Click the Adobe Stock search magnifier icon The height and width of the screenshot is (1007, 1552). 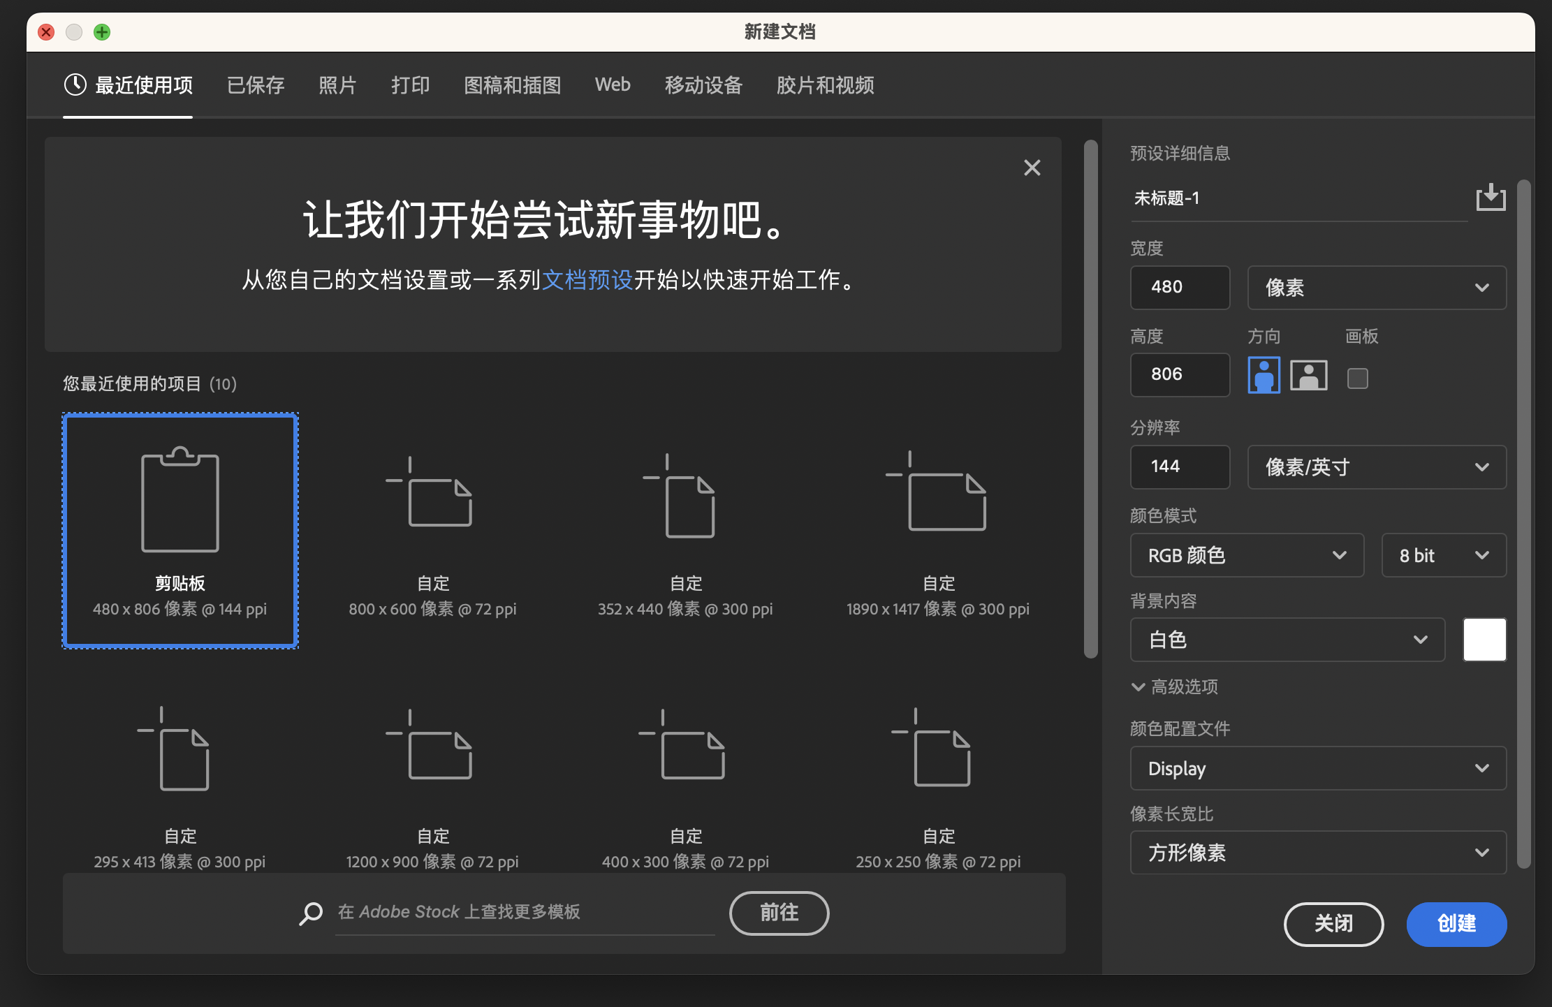pos(311,913)
